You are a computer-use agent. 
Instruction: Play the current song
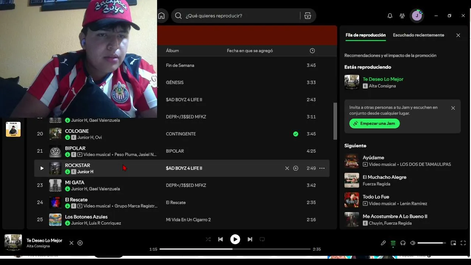[x=235, y=239]
